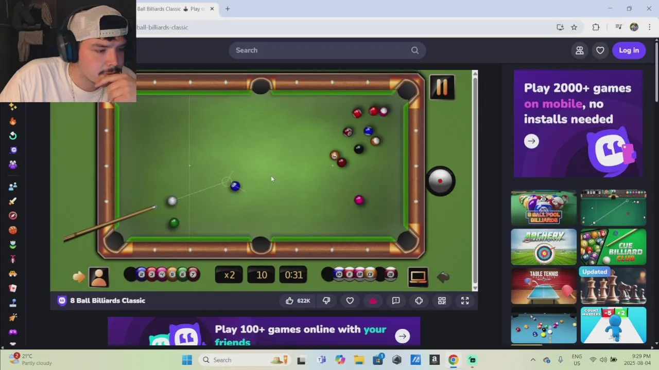Open favorites heart in site header
The width and height of the screenshot is (659, 370).
coord(600,50)
